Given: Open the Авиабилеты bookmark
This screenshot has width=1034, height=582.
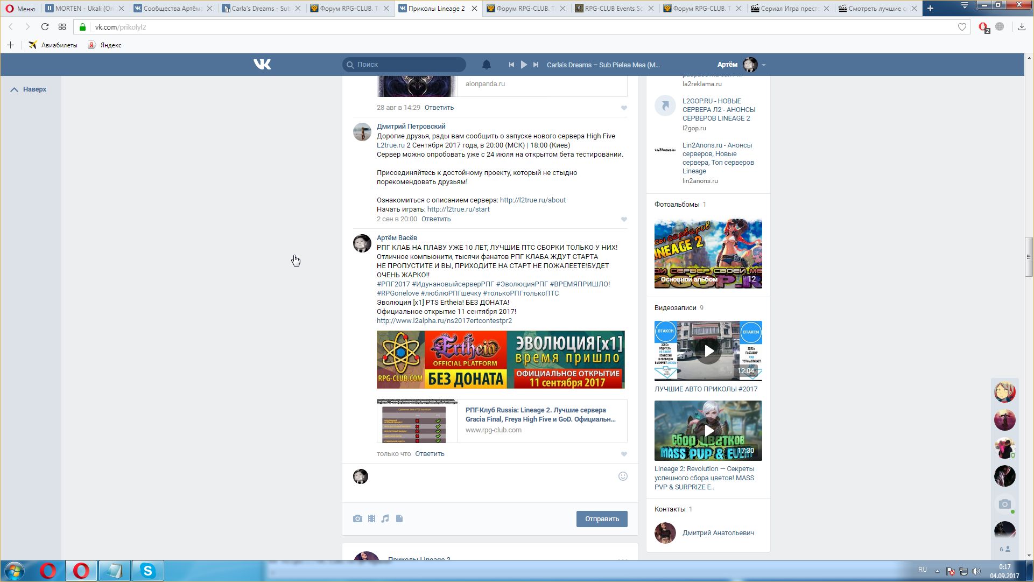Looking at the screenshot, I should pos(53,45).
